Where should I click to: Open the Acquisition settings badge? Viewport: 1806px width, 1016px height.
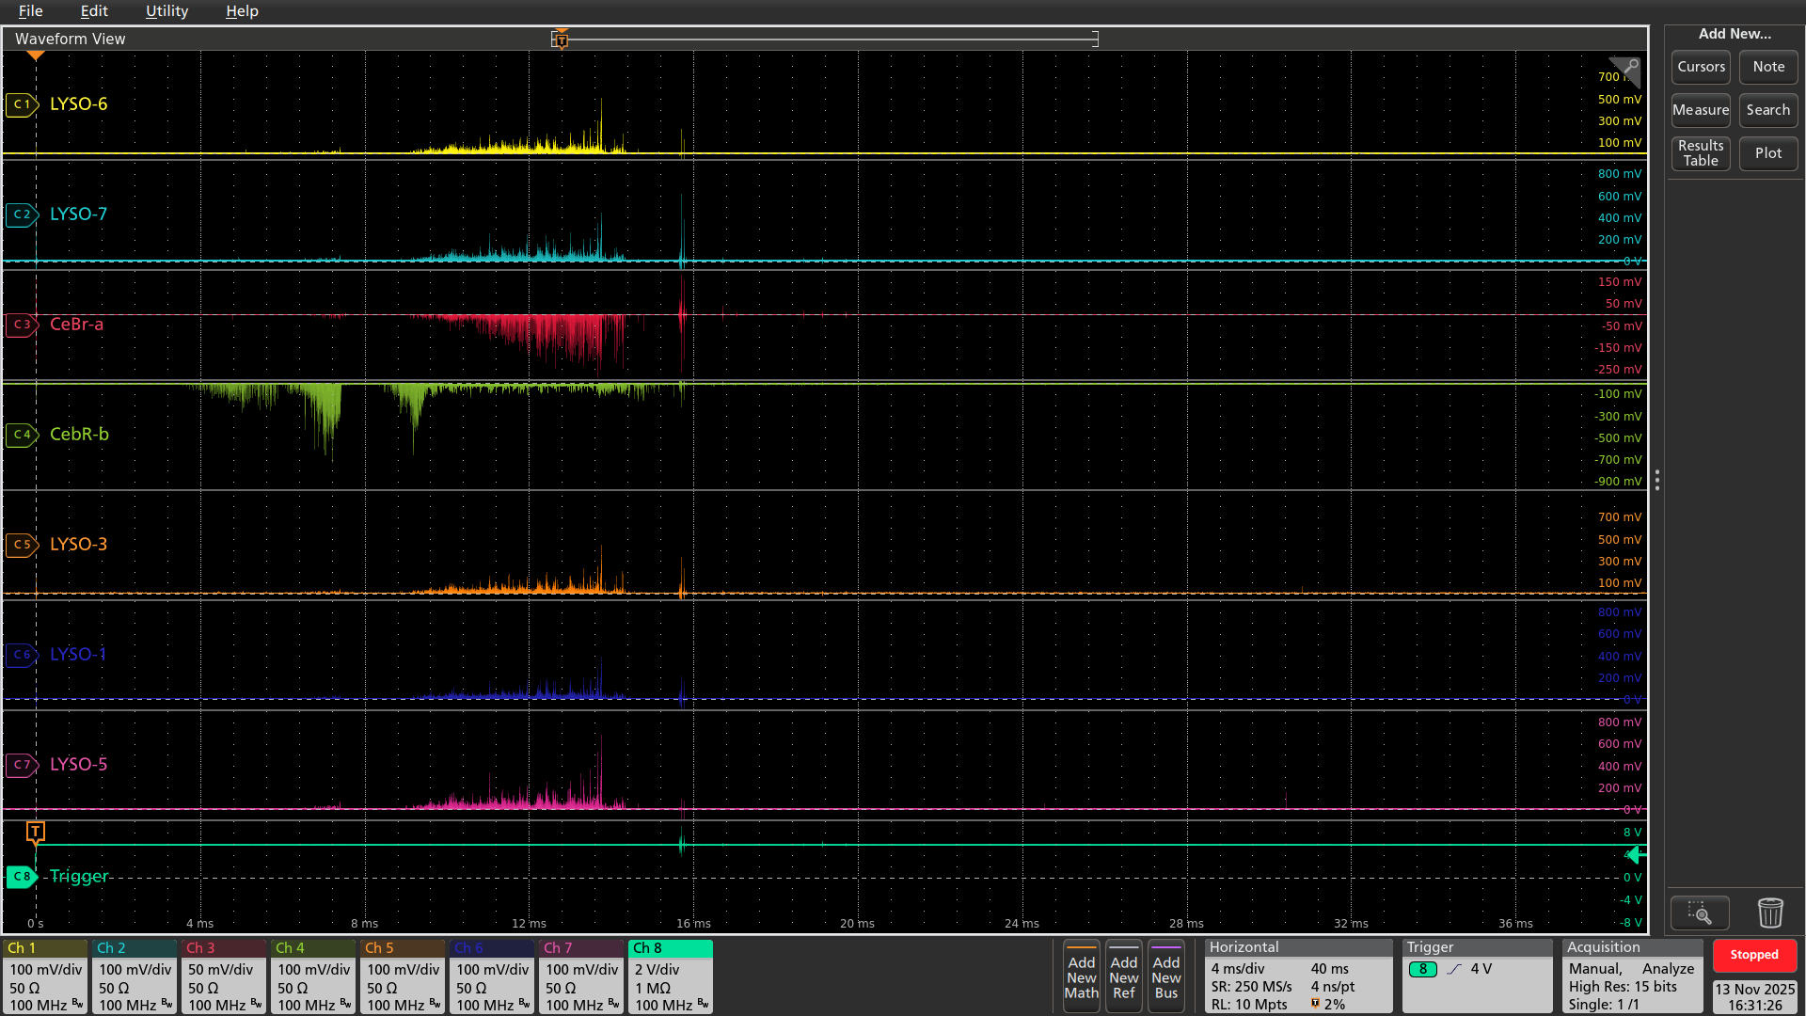coord(1632,976)
